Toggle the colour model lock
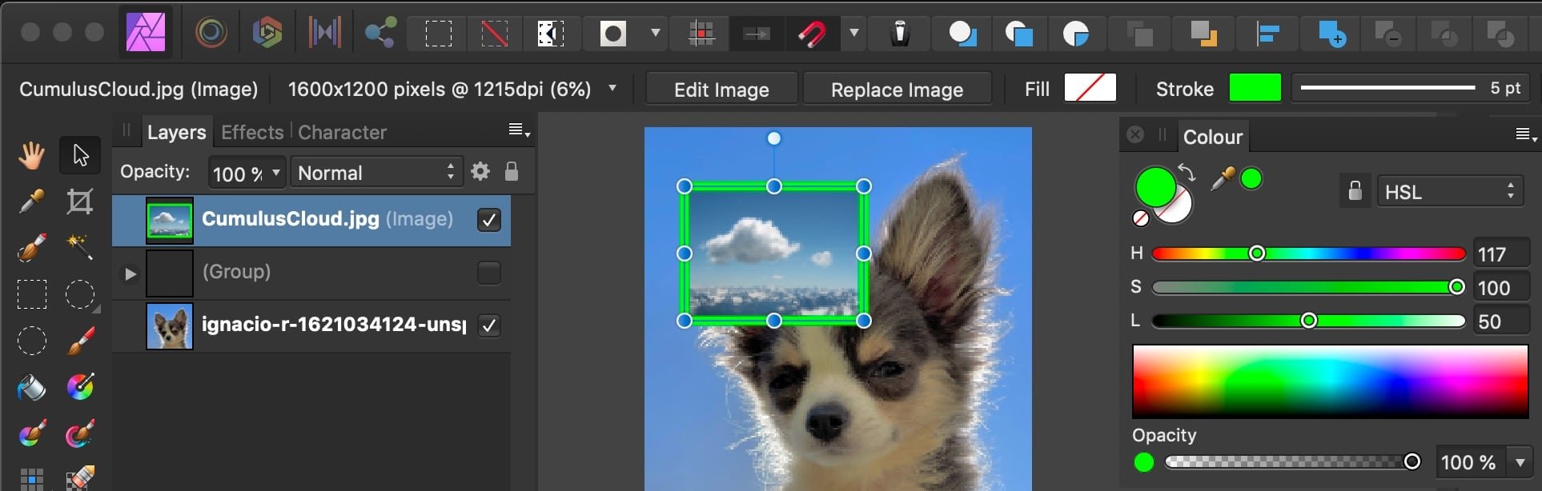 (1355, 192)
